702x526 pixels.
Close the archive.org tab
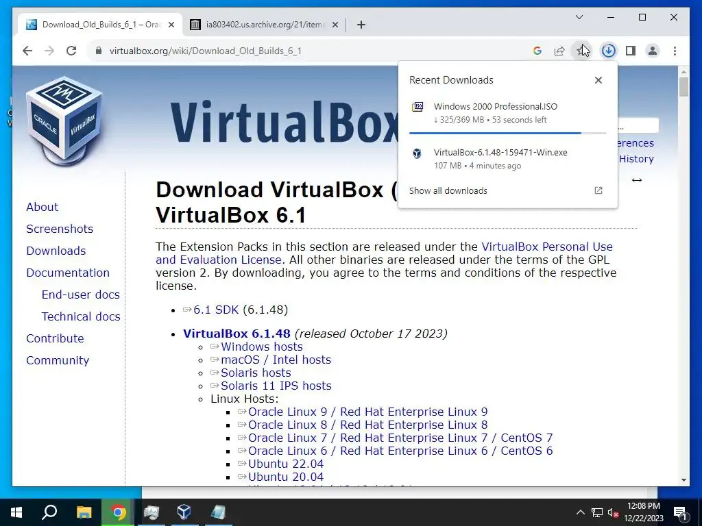[335, 25]
